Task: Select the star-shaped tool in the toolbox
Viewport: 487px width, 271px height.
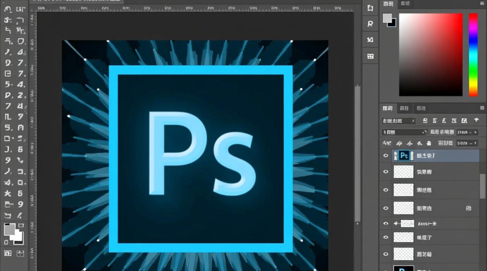Action: coord(8,193)
